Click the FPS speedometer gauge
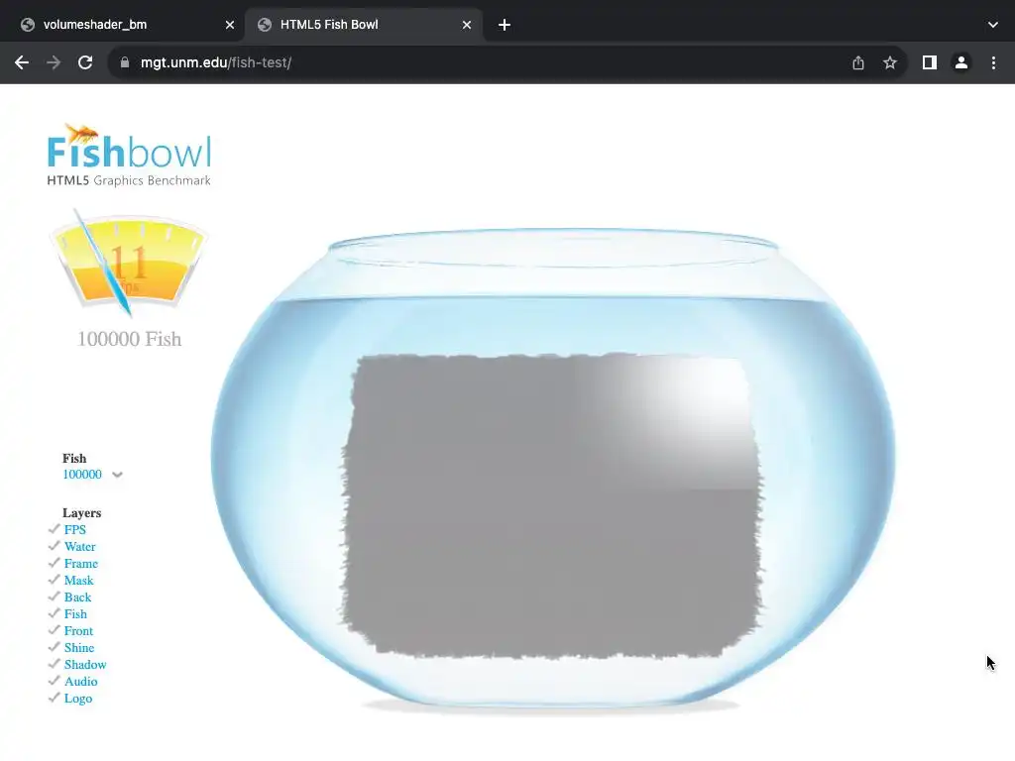 tap(129, 262)
